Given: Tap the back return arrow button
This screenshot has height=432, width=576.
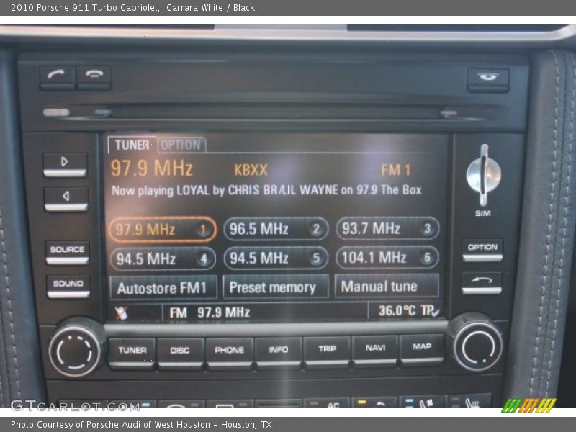Looking at the screenshot, I should pyautogui.click(x=482, y=282).
